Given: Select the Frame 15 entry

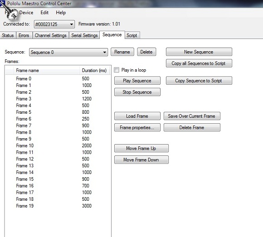Looking at the screenshot, I should click(x=58, y=179).
